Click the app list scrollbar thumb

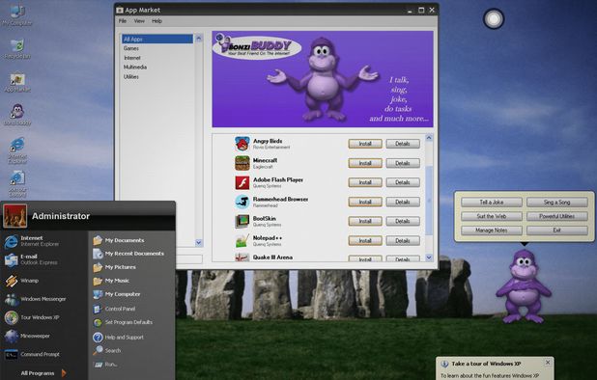(x=429, y=201)
